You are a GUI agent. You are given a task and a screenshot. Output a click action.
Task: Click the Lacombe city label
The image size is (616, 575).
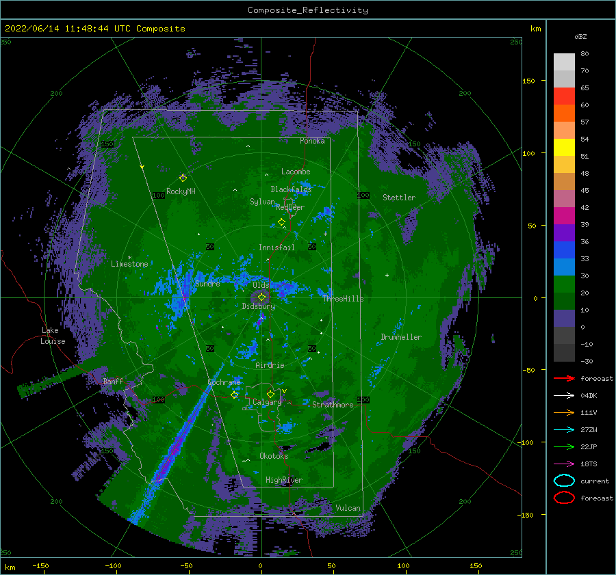click(x=296, y=172)
